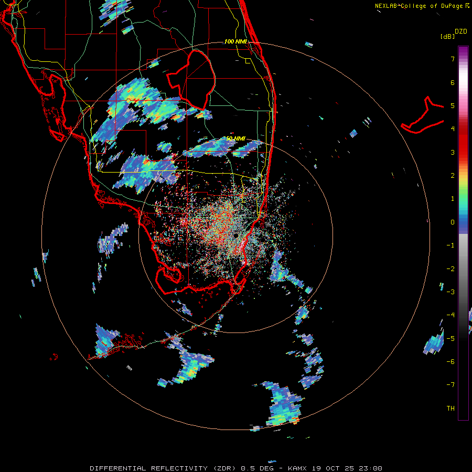Click the black radar site dot at KAMX
Viewport: 472px width, 472px height.
[x=236, y=235]
